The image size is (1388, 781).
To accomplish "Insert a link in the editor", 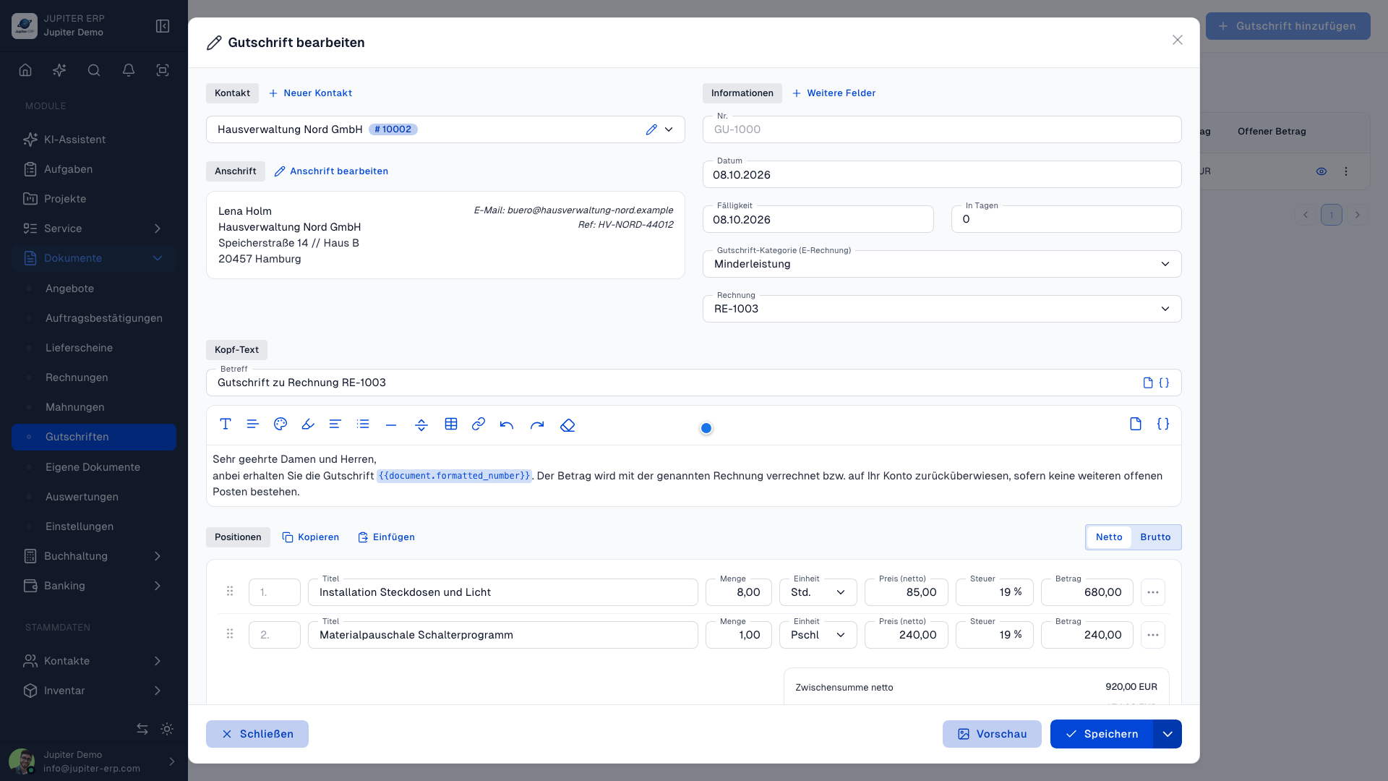I will point(479,424).
